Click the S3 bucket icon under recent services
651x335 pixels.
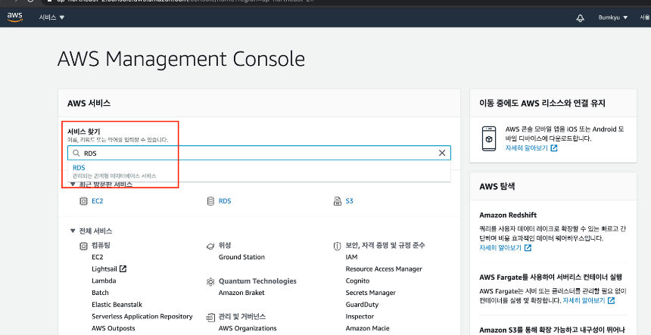[x=338, y=201]
